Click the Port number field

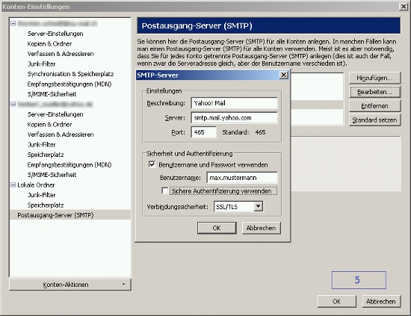coord(204,132)
